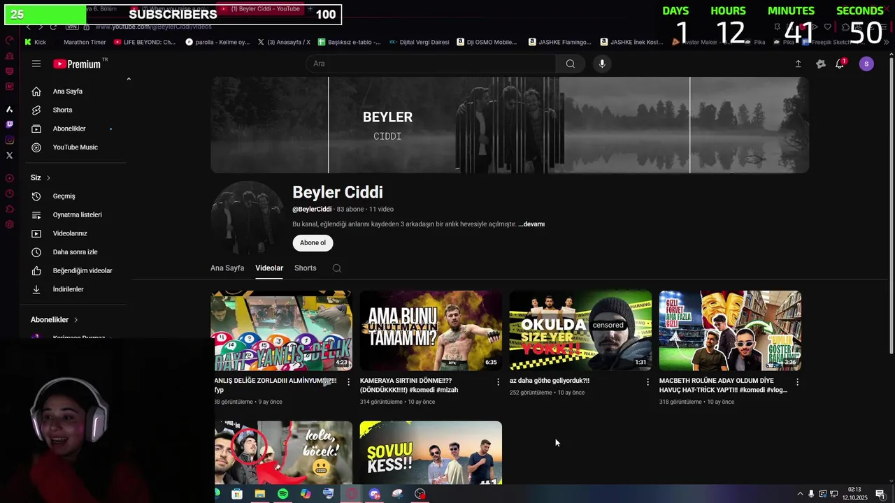Open YANLIŞ DELİĞE ZORLADI billiards thumbnail
Screen dimensions: 895x503
pyautogui.click(x=282, y=330)
